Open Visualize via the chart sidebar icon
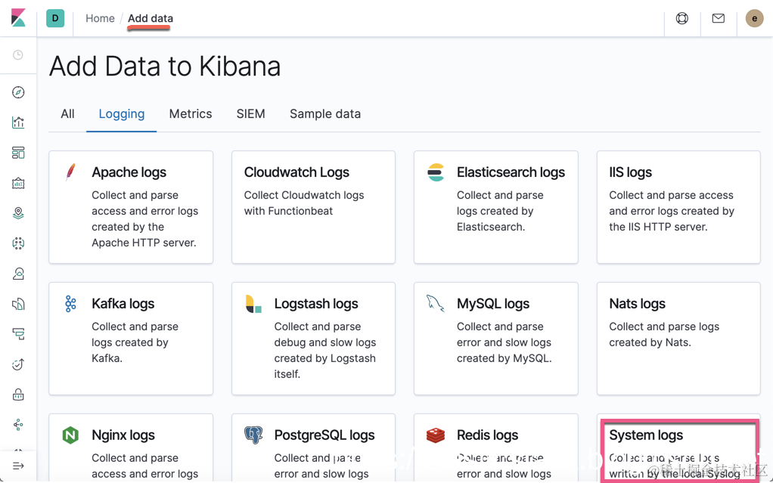 click(18, 122)
